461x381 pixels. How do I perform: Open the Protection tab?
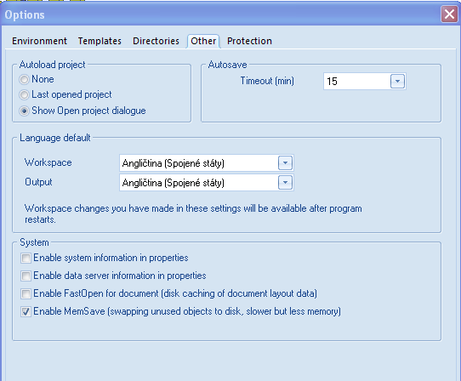(x=249, y=41)
